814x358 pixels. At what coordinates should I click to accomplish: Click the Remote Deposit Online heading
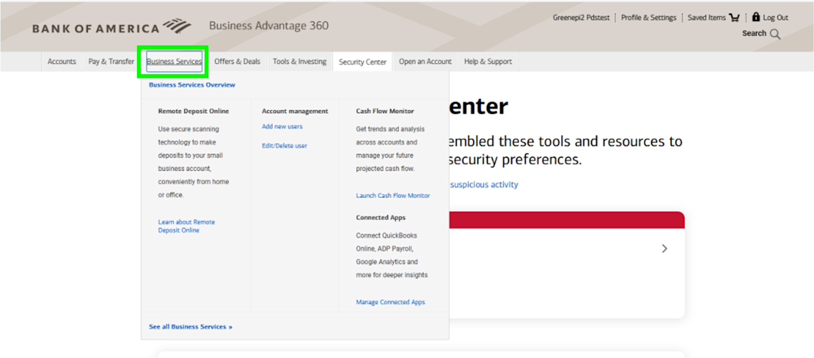coord(193,111)
